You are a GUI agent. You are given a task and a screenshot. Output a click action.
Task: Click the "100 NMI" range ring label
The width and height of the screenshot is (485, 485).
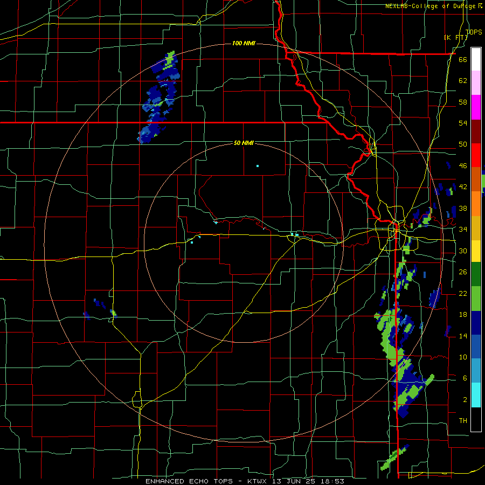tap(244, 43)
